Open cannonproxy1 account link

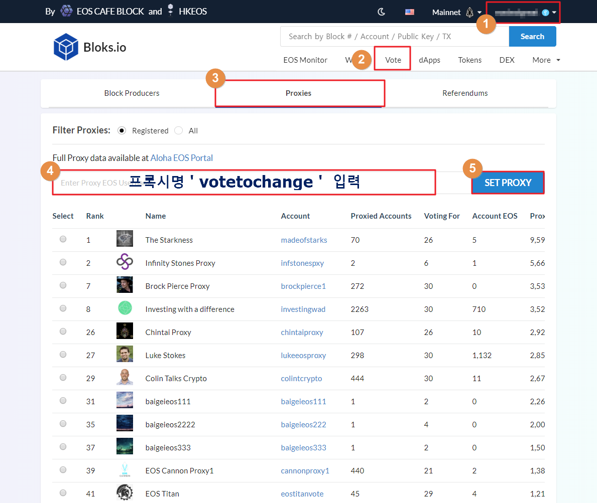click(x=305, y=471)
